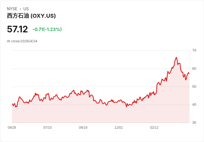Image resolution: width=204 pixels, height=142 pixels.
Task: Click the 50 price axis label
Action: tap(194, 87)
